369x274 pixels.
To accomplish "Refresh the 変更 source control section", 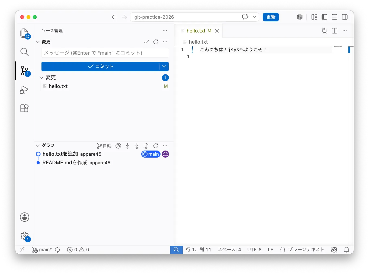I will coord(156,42).
